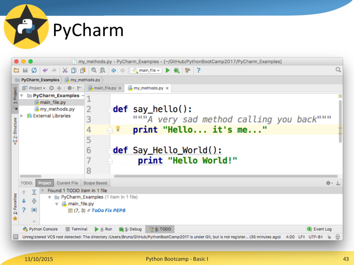Click the Next TODO down arrow
The width and height of the screenshot is (354, 265).
coord(24,201)
